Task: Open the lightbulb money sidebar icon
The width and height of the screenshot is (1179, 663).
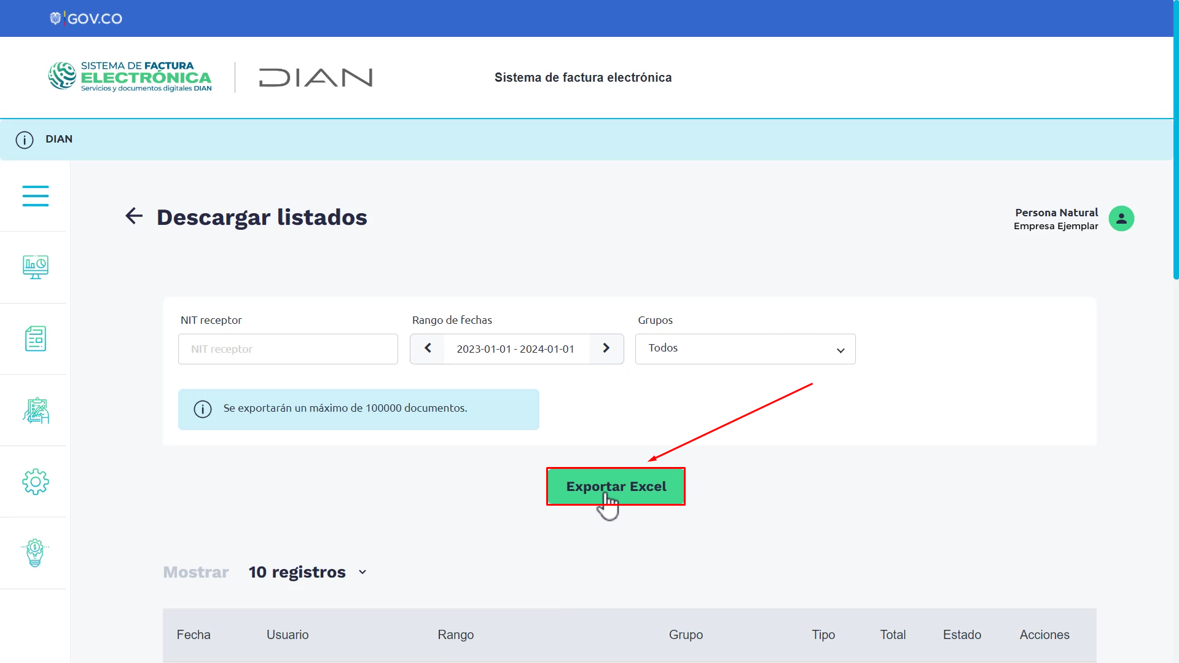Action: (x=35, y=553)
